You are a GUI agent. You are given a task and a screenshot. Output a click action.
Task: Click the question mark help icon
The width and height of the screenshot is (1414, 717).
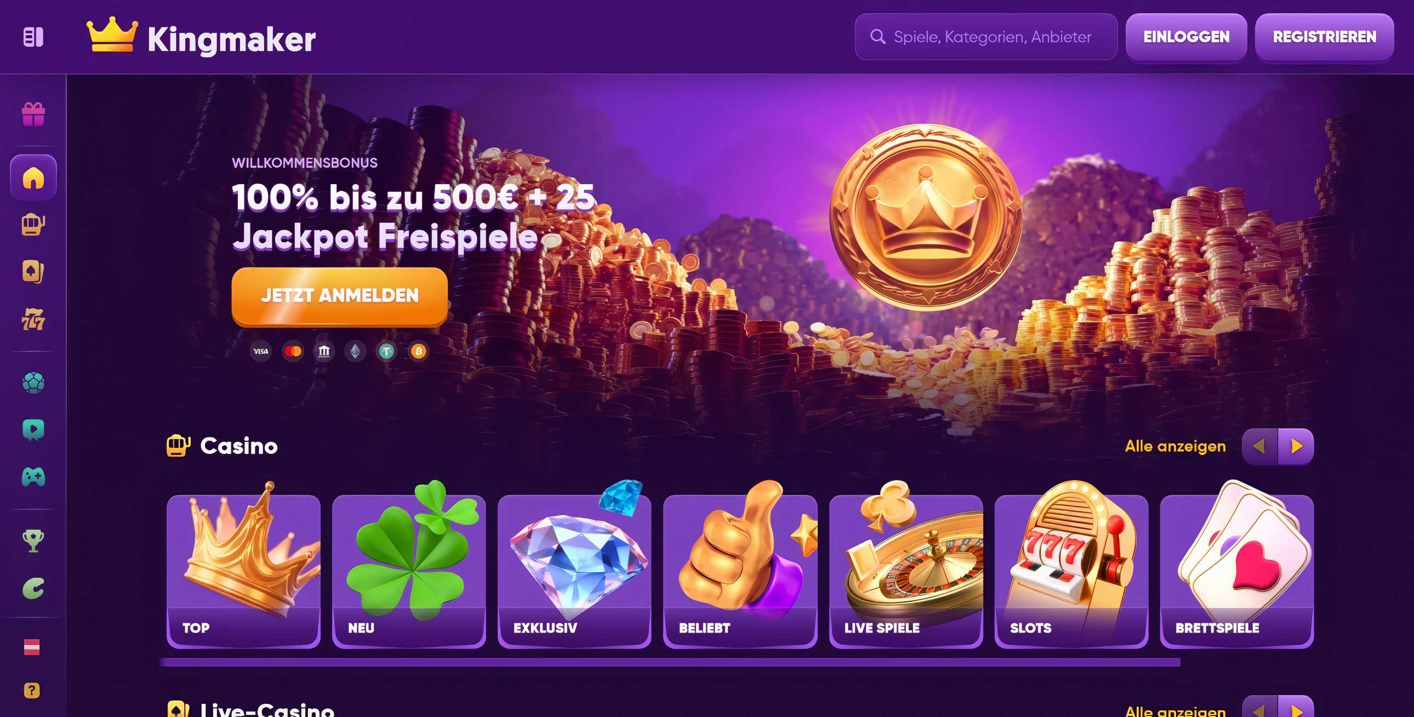[x=32, y=690]
